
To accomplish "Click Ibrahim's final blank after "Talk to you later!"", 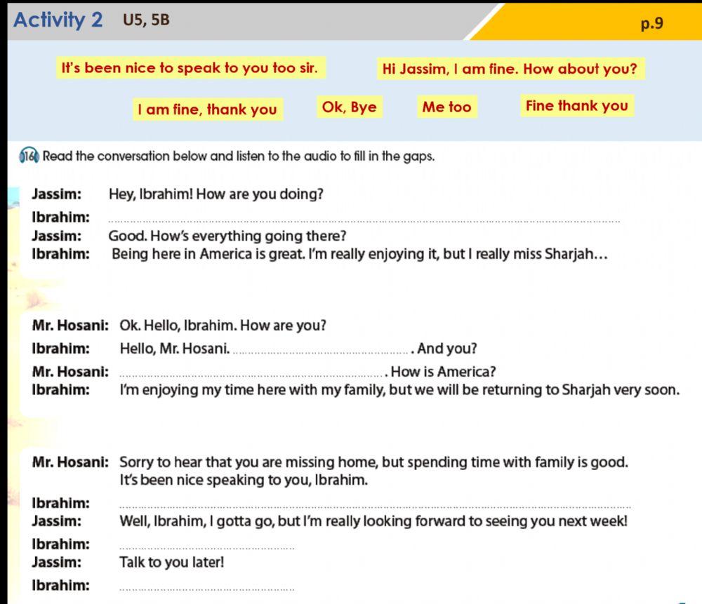I will pos(207,586).
